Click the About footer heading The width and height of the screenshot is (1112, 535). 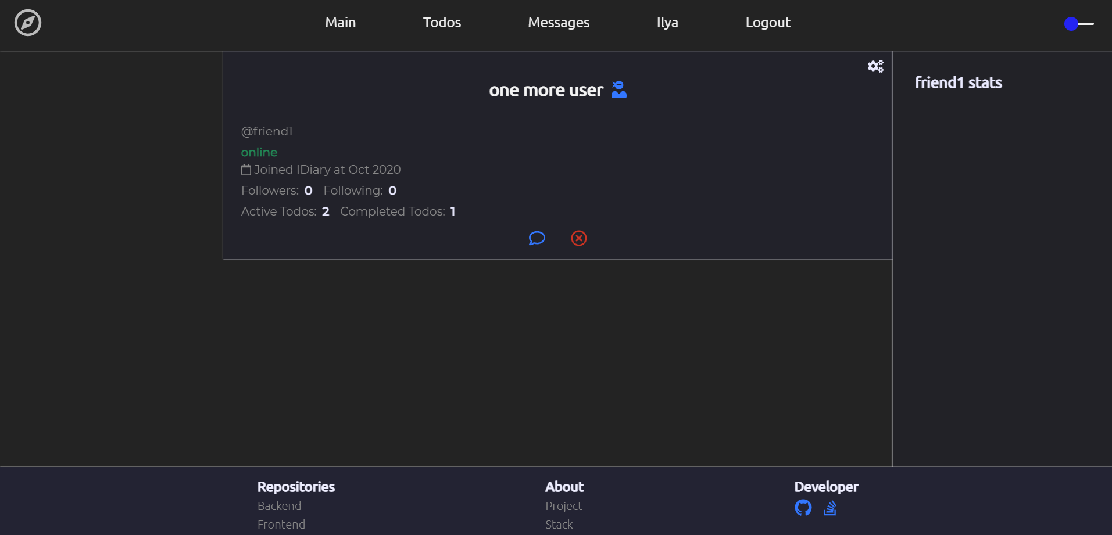point(564,487)
